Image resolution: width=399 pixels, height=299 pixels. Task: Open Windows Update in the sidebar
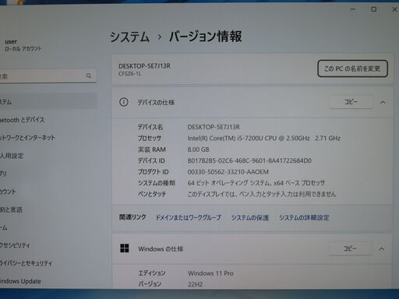(x=20, y=281)
